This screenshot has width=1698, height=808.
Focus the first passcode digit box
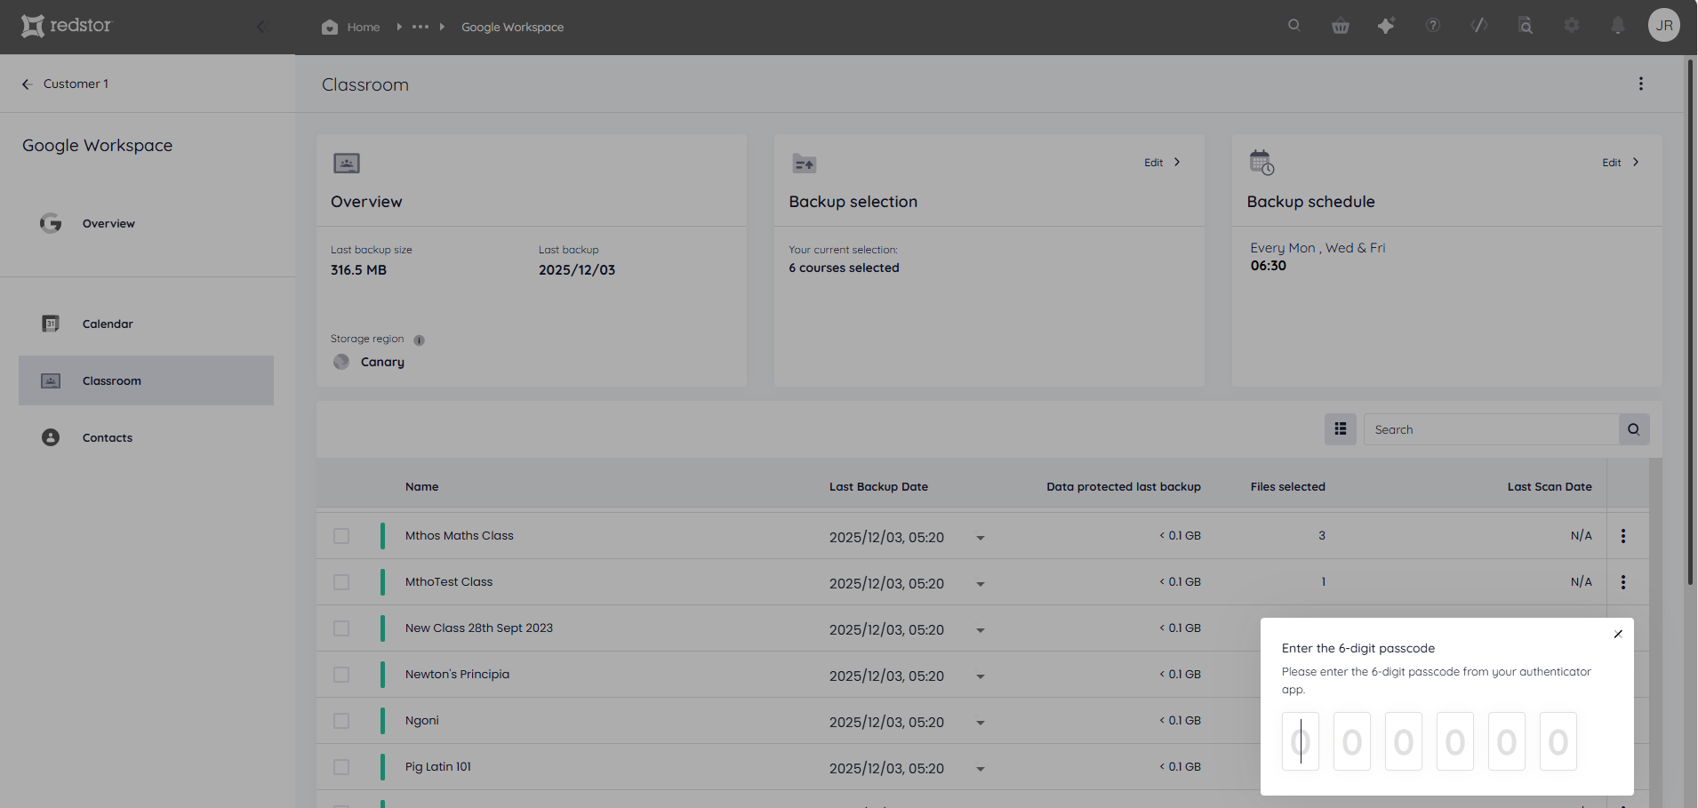(x=1301, y=741)
